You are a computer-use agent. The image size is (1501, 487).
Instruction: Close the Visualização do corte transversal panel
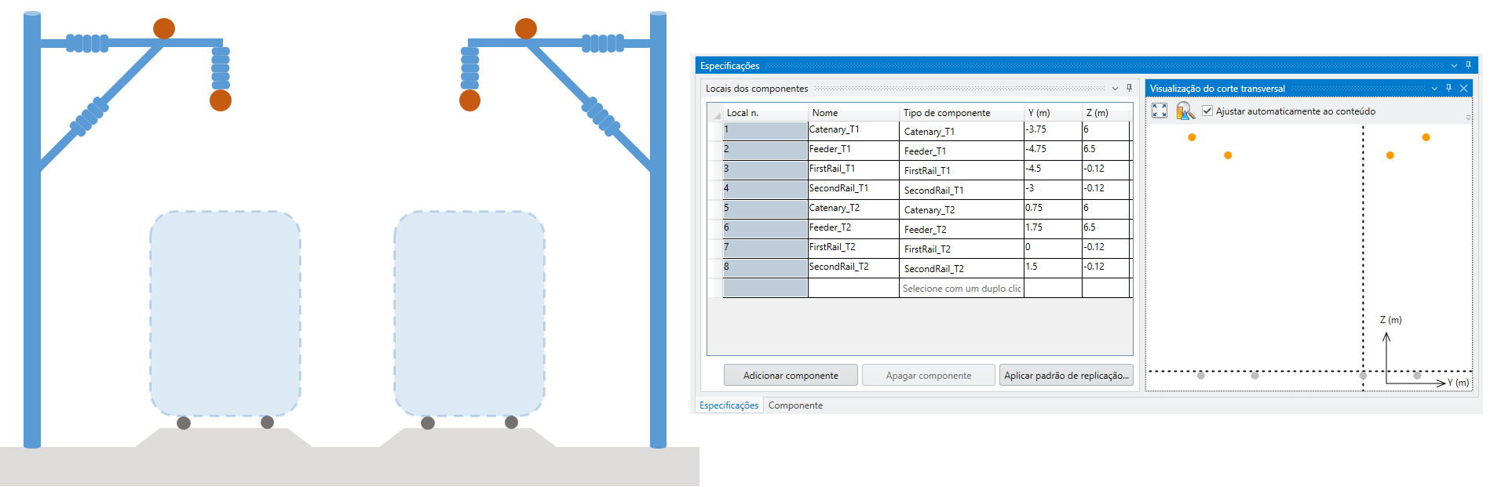point(1463,88)
